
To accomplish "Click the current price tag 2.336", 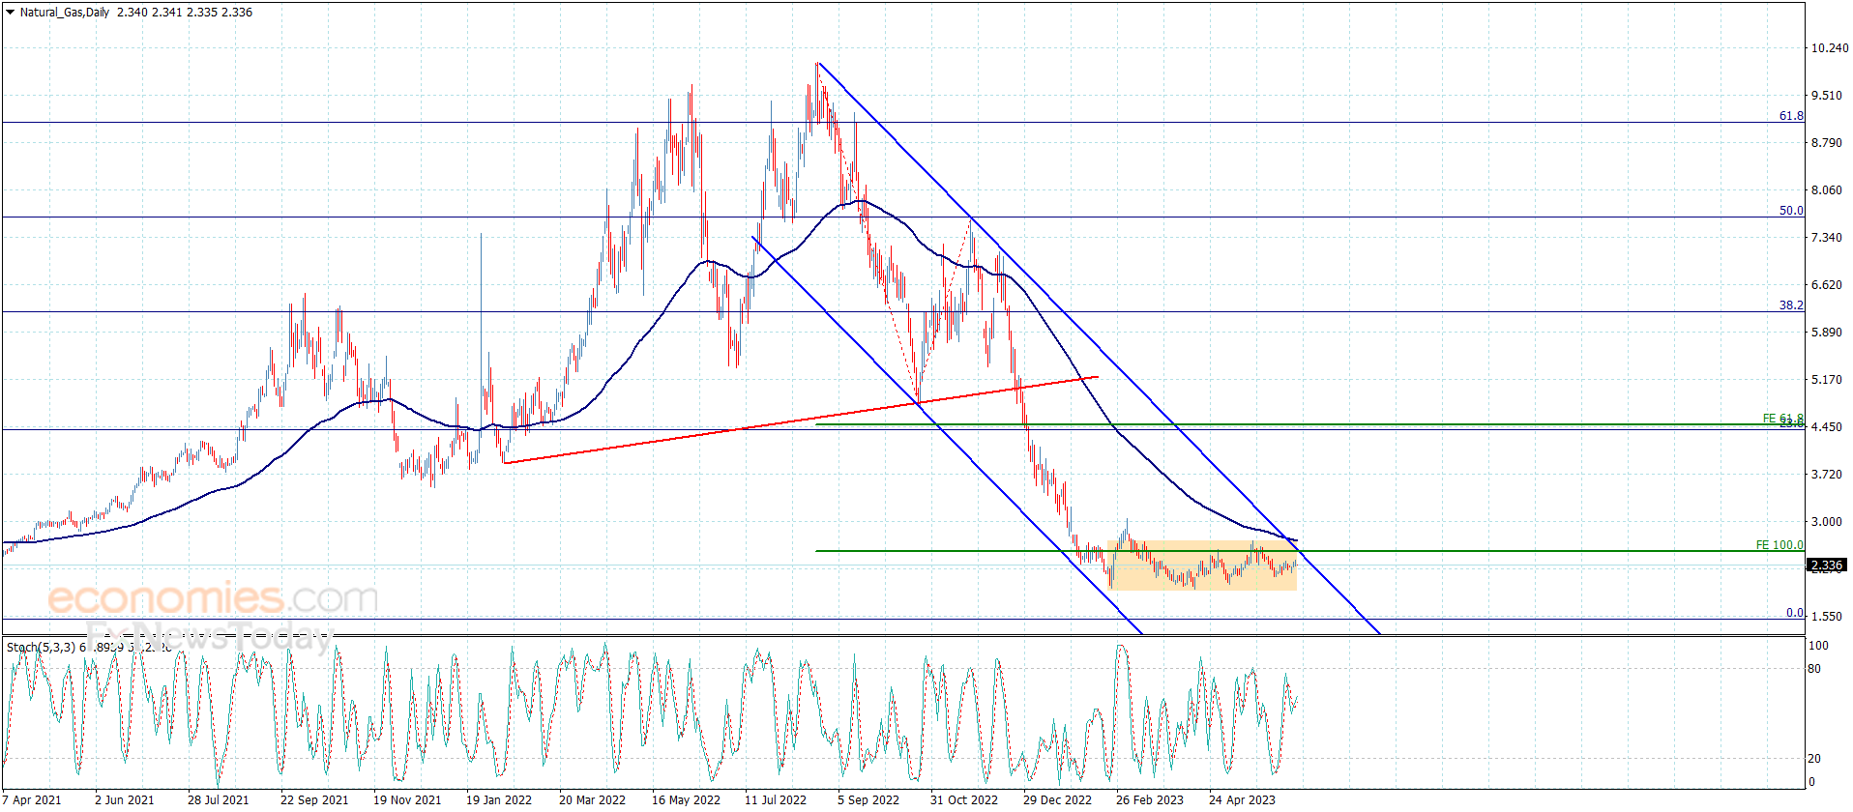I will [x=1827, y=565].
